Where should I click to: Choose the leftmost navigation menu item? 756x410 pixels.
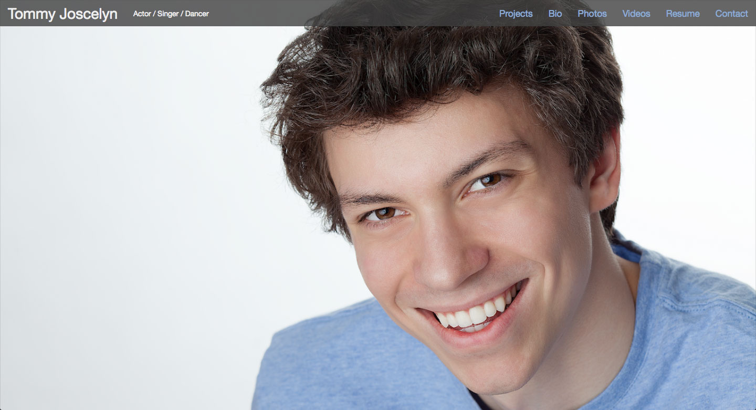pos(516,14)
